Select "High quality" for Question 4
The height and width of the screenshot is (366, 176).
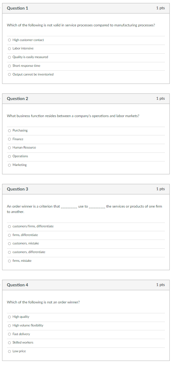tap(9, 317)
